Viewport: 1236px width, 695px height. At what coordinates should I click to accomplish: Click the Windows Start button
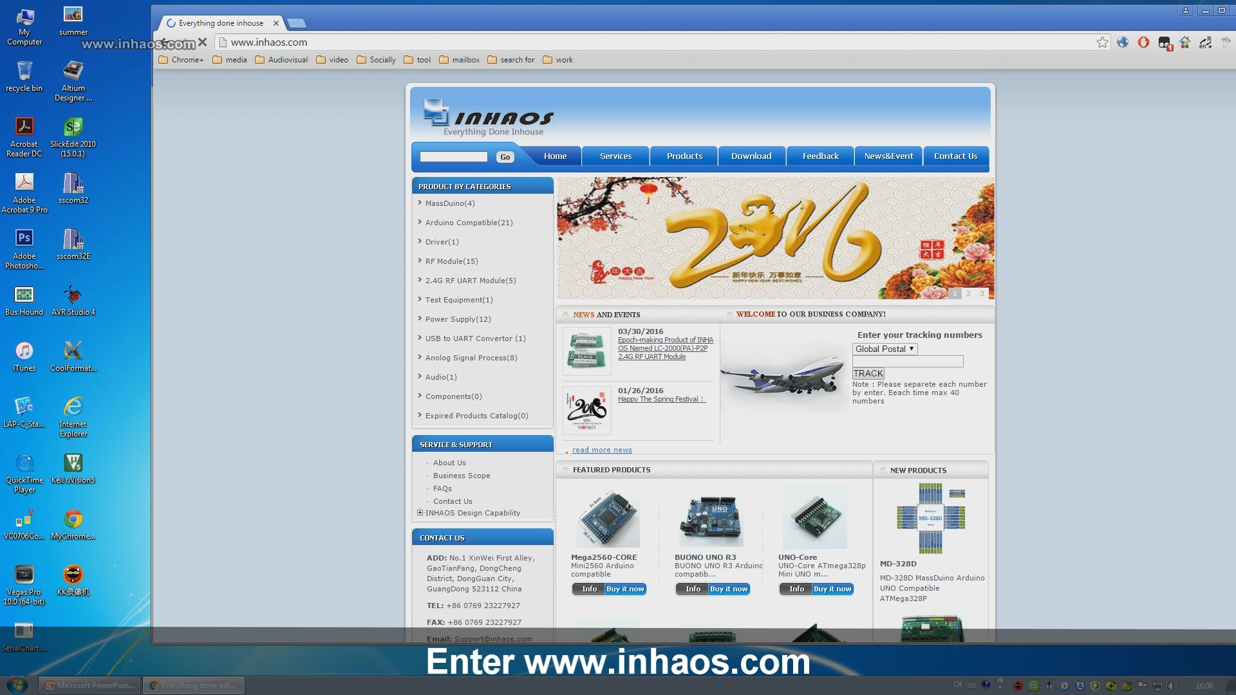point(17,685)
